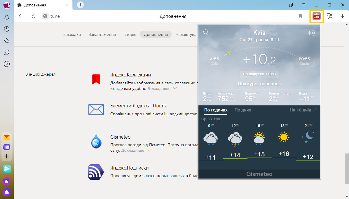
Task: Open the feedback/extensions icon beside downloads
Action: 330,16
